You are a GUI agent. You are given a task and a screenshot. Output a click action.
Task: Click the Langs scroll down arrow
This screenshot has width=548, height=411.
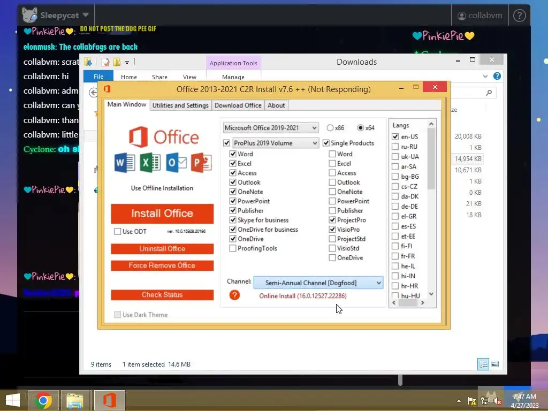(x=431, y=294)
